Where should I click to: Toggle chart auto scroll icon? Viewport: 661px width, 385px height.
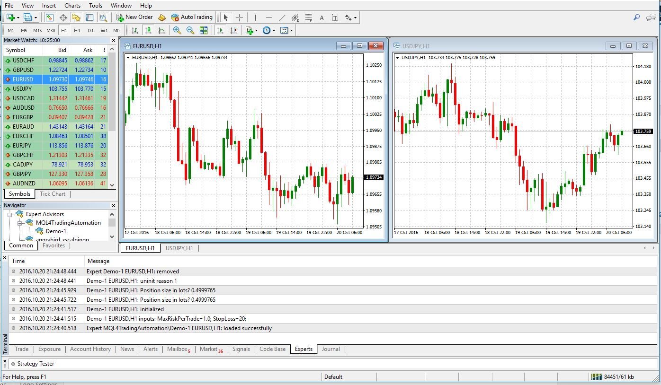pos(220,30)
